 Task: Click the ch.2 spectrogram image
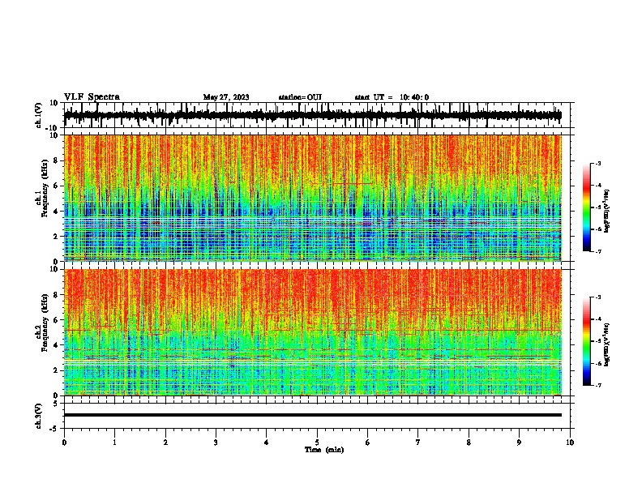pyautogui.click(x=313, y=332)
